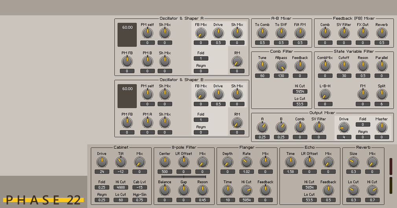
Task: Click the FX Out knob in Feedback Mixer
Action: [x=363, y=33]
